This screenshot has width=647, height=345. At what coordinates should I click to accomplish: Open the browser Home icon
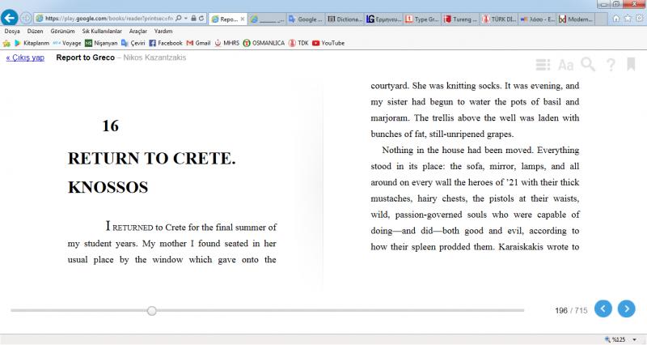point(616,18)
